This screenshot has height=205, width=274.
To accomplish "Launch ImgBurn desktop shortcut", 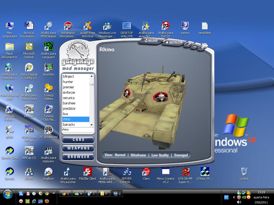I will click(x=48, y=174).
